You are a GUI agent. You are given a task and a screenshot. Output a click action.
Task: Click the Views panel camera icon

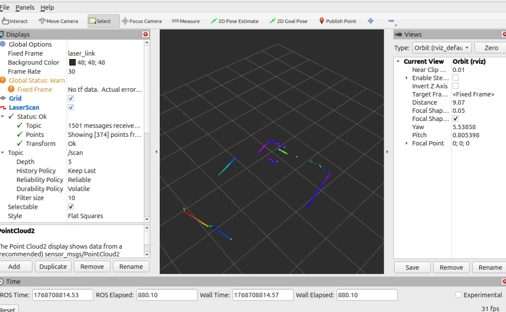point(399,34)
